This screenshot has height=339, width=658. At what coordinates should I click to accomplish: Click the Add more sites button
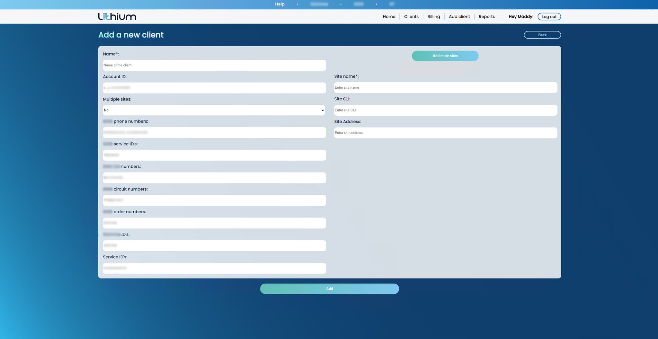pyautogui.click(x=445, y=56)
